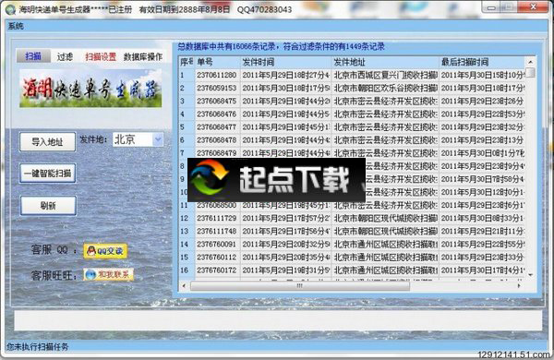Select tracking number 2376068500
554x360 pixels.
click(x=217, y=205)
